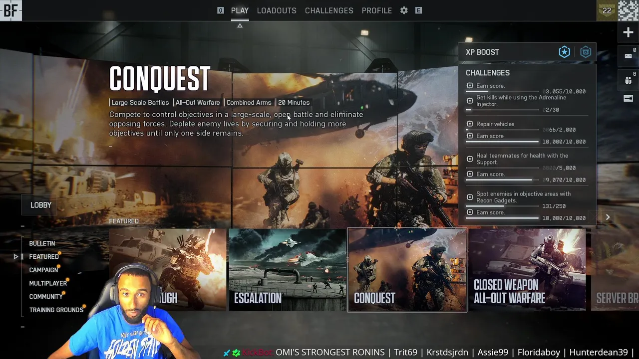Click target icon next to 3,055/10,000 Earn score

(469, 86)
